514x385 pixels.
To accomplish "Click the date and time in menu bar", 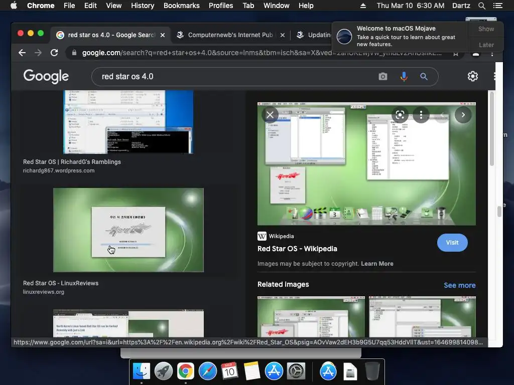I will tap(411, 6).
